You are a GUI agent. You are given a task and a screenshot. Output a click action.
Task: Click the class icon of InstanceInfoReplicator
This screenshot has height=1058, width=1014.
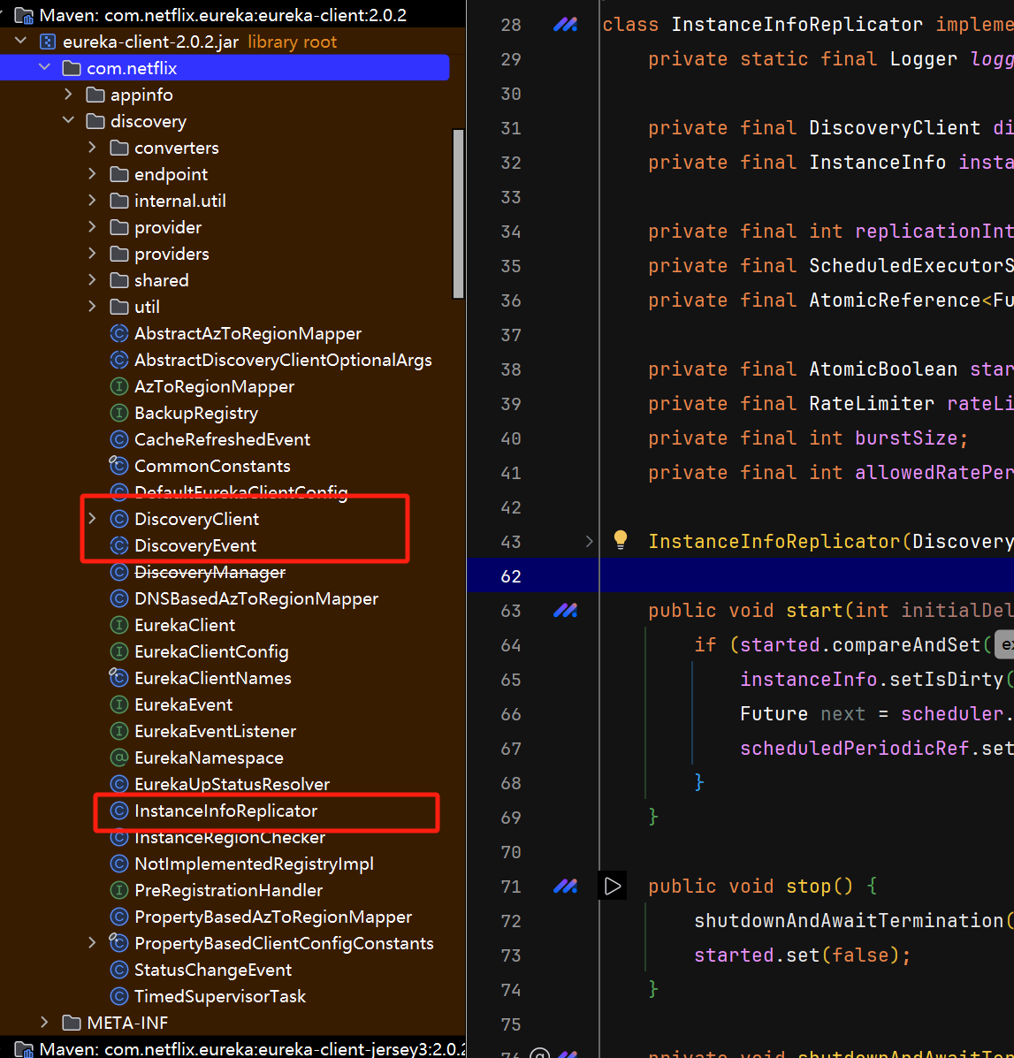click(118, 811)
